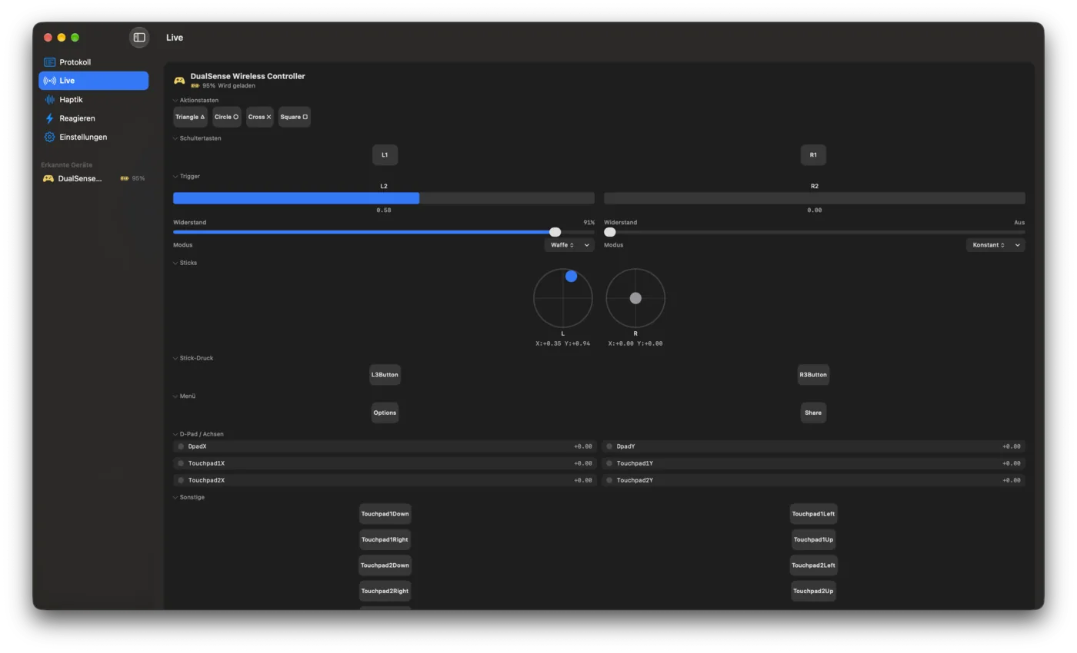Click the Touchpad2Y axis row
Viewport: 1077px width, 653px height.
(x=813, y=480)
